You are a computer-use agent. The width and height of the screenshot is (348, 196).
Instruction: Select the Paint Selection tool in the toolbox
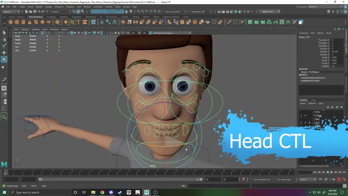click(x=4, y=46)
